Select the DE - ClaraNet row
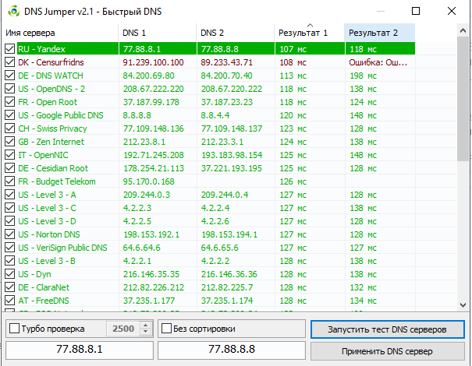472x366 pixels. pos(210,287)
